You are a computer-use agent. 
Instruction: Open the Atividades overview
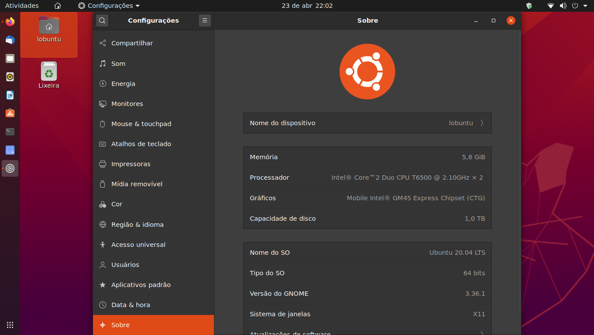pos(22,6)
